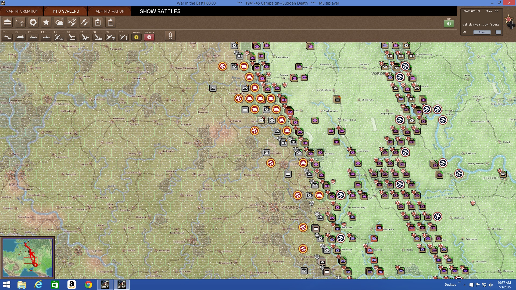This screenshot has height=290, width=516.
Task: Select F2 rail transport locomotive mode
Action: [x=20, y=37]
